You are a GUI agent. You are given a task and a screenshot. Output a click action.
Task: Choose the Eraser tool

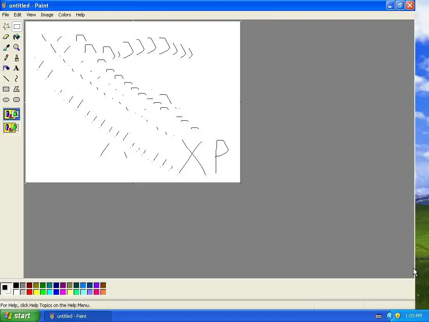tap(6, 37)
